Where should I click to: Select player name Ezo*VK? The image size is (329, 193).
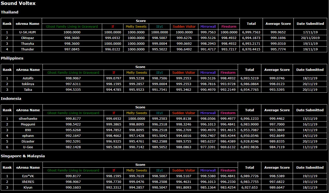coord(28,176)
